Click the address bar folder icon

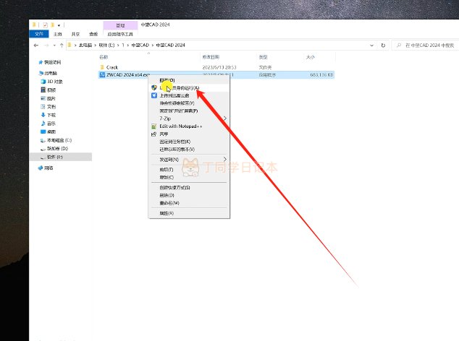point(70,45)
